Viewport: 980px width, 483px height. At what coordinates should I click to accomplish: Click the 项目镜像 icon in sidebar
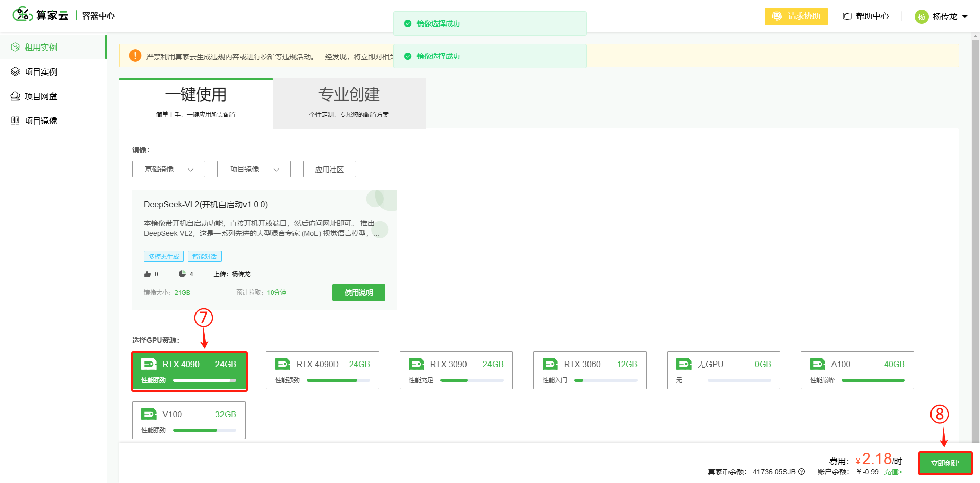click(15, 120)
